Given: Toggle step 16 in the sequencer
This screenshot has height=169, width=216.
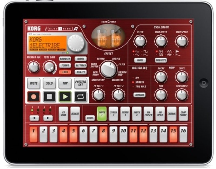Looking at the screenshot, I should 184,134.
